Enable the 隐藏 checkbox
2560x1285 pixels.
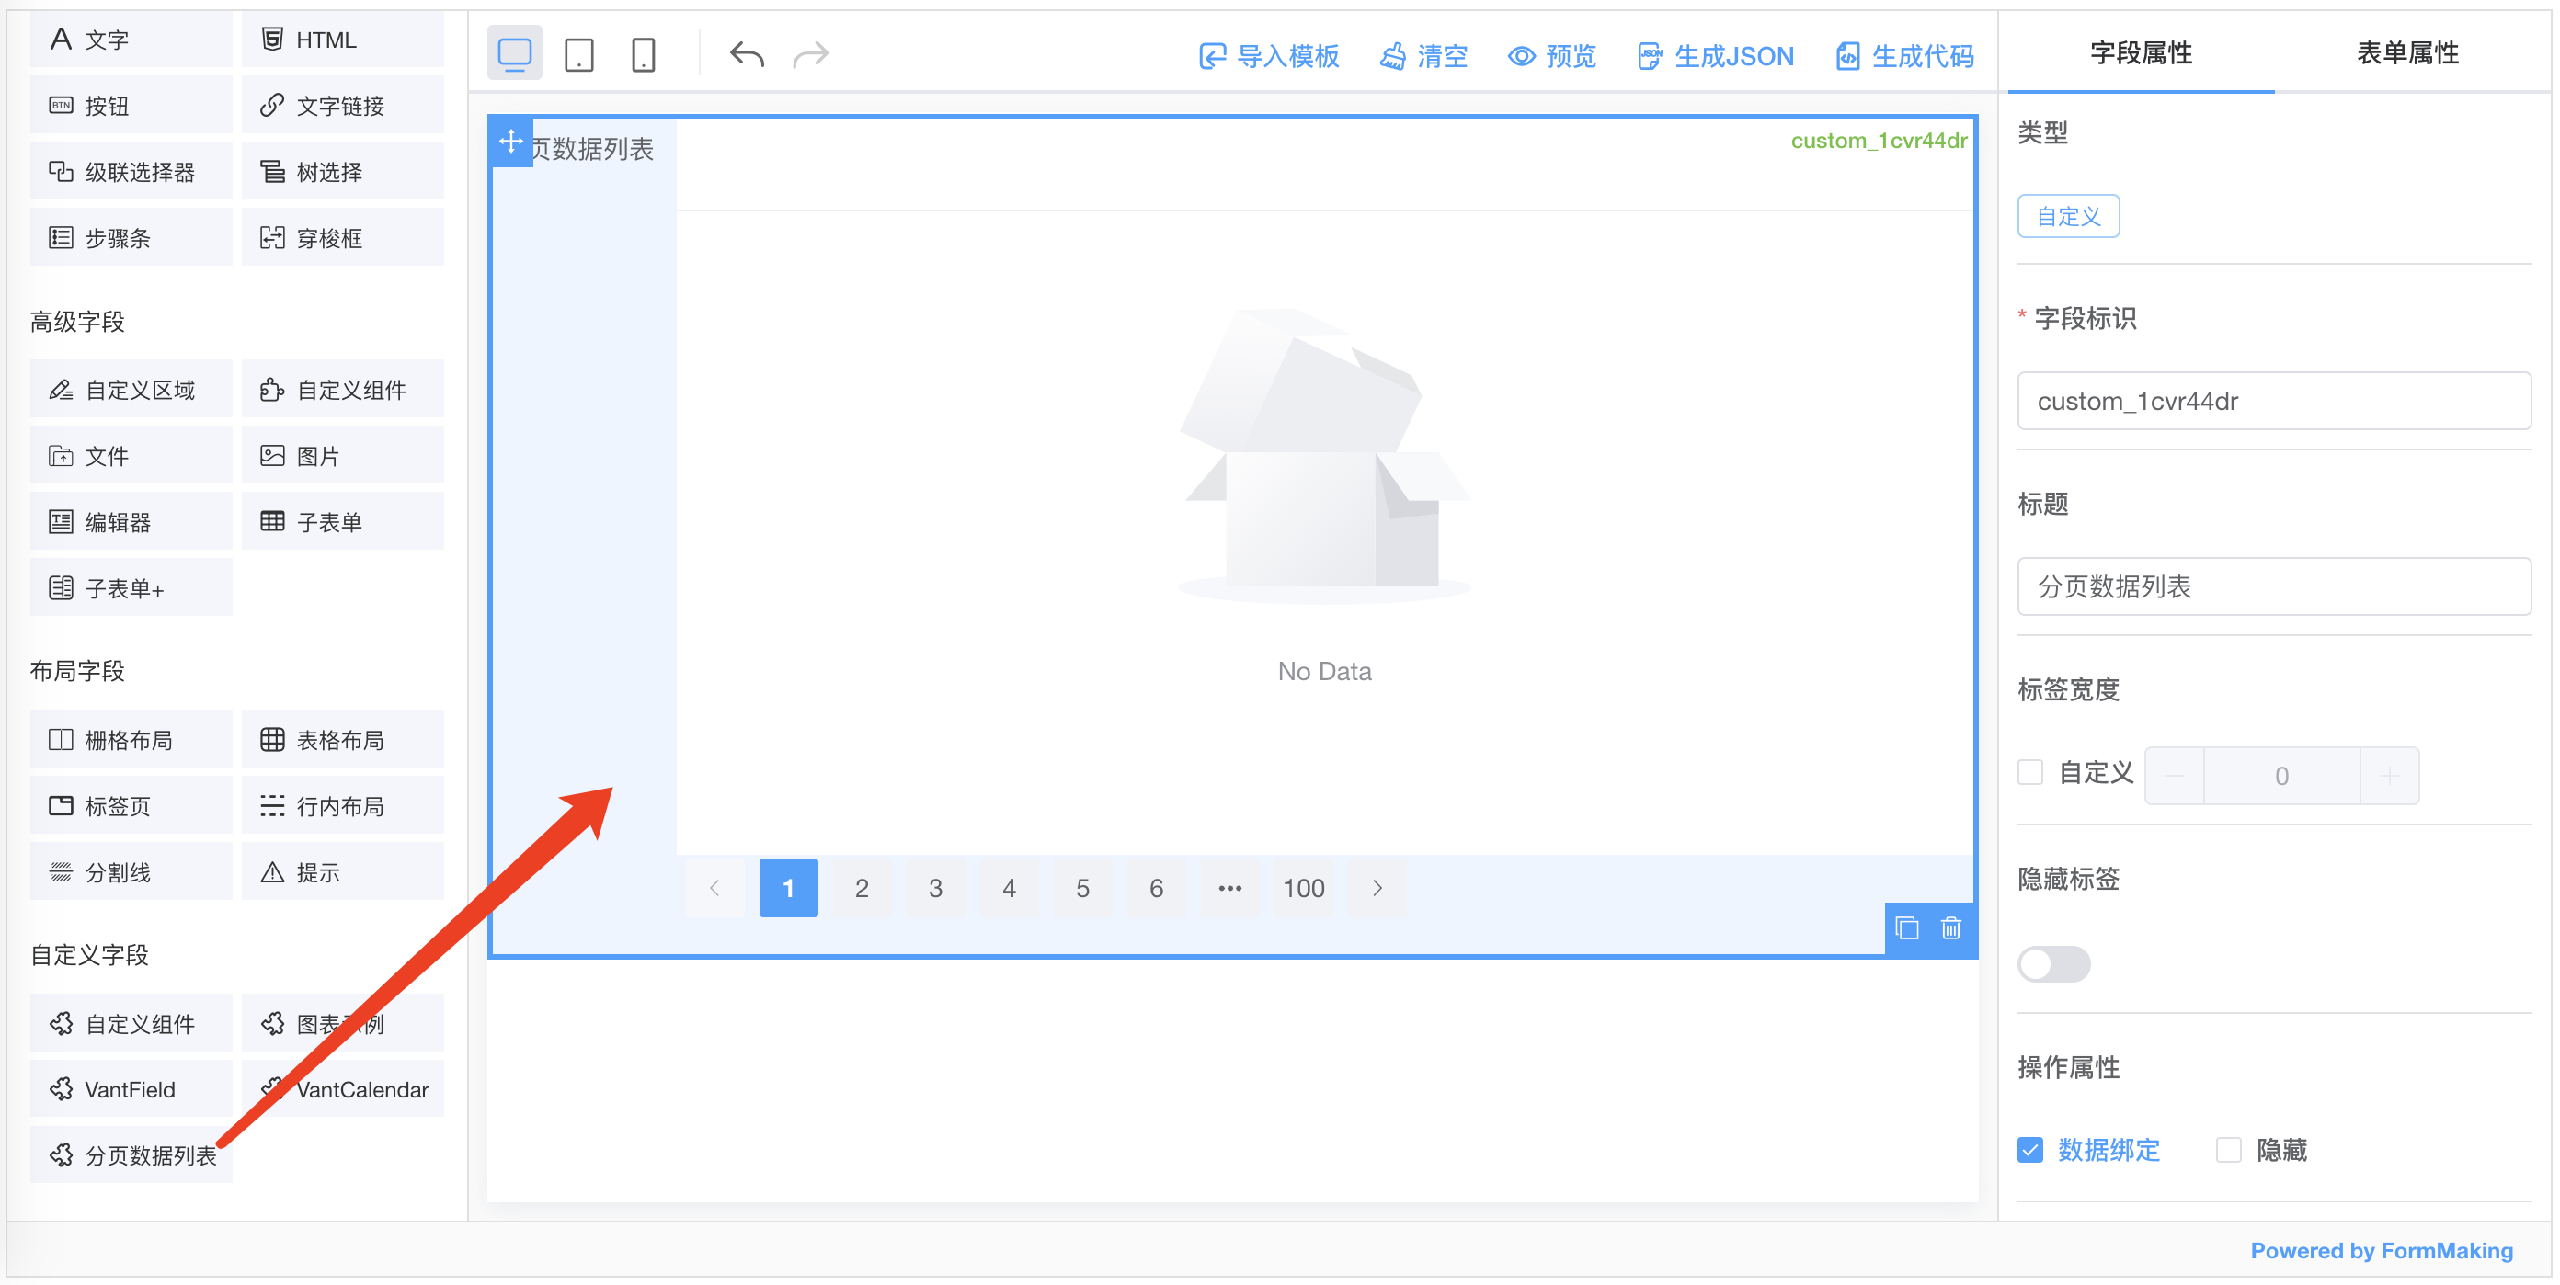coord(2228,1149)
